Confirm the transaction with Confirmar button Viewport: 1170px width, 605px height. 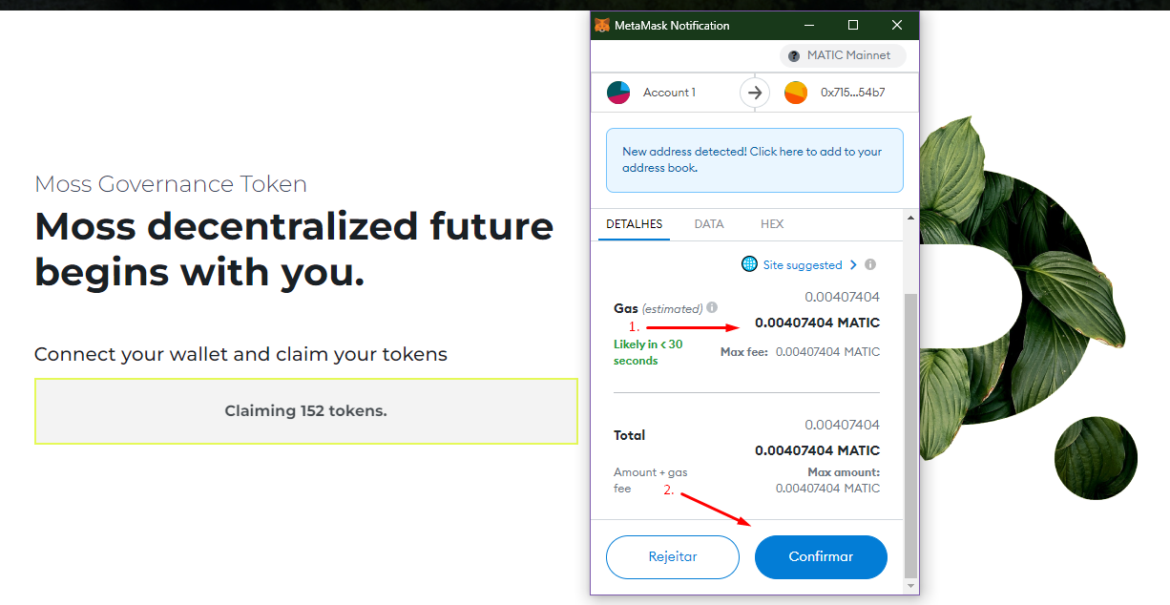tap(821, 556)
